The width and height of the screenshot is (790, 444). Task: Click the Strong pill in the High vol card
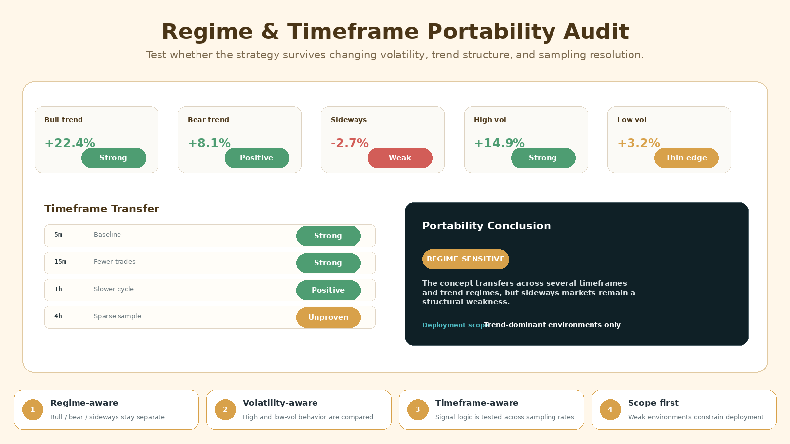click(x=543, y=158)
